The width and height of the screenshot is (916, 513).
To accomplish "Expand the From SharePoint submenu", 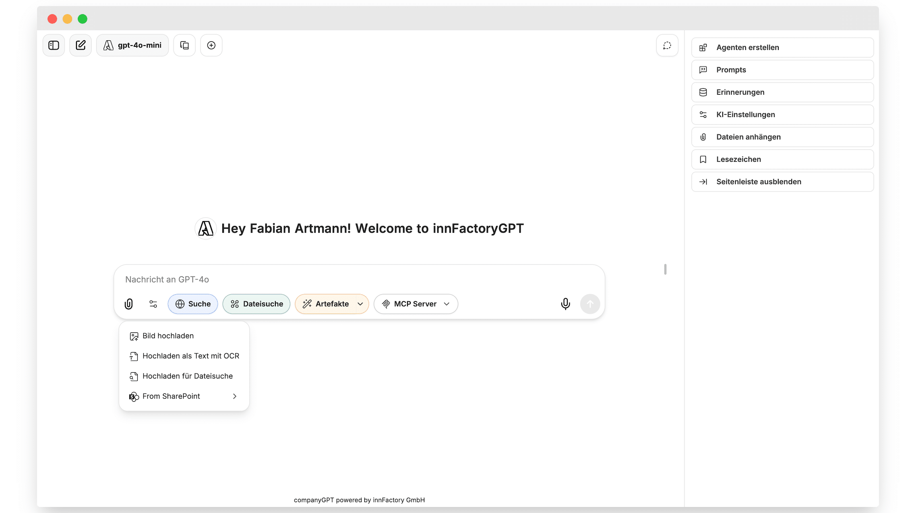I will pos(235,396).
